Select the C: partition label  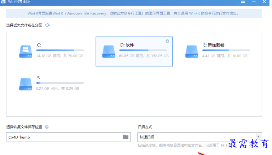pyautogui.click(x=39, y=45)
